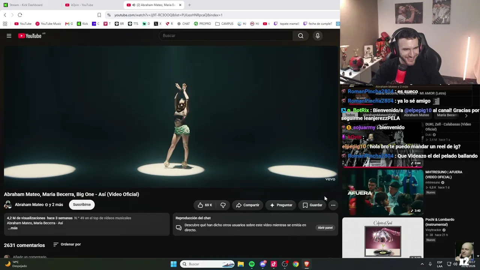
Task: Open the X bookmark
Action: click(158, 24)
